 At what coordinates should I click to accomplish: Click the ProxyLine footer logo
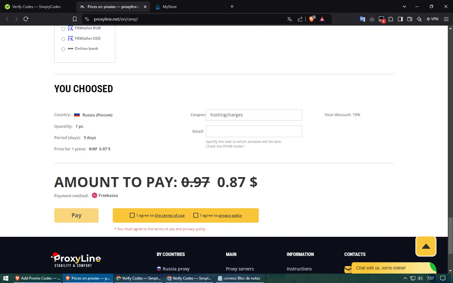[x=76, y=260]
